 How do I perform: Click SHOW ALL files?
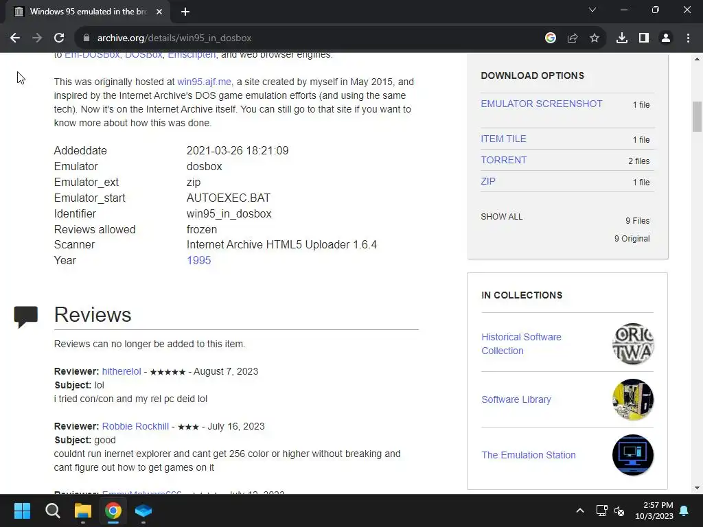[x=502, y=217]
